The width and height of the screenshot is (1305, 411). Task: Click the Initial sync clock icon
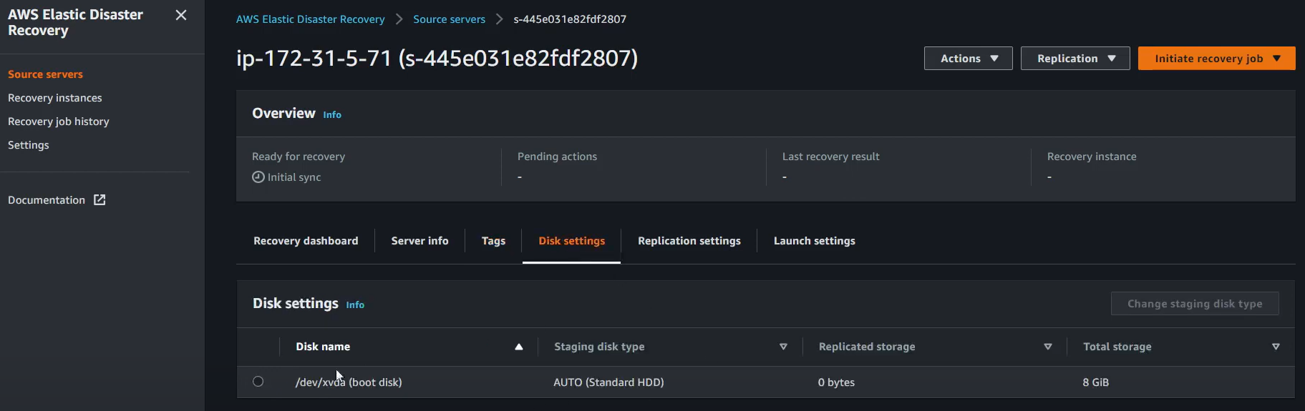point(258,177)
